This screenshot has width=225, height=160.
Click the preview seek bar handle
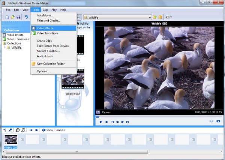97,117
